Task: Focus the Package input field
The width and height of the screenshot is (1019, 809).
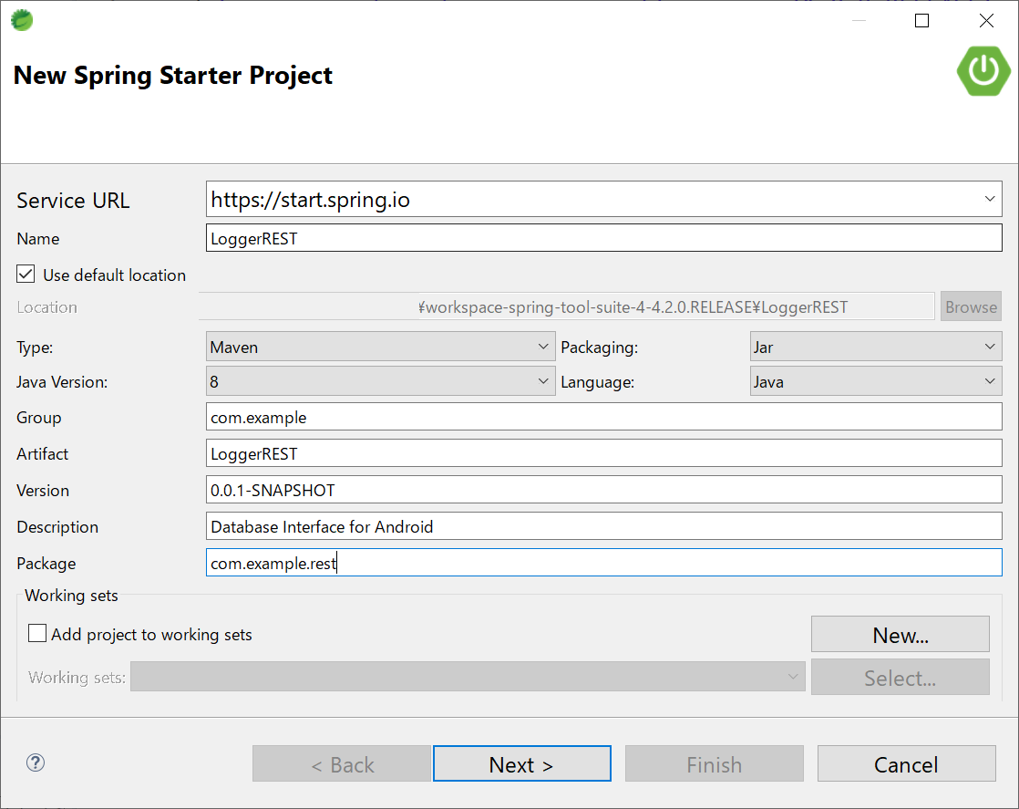Action: 603,563
